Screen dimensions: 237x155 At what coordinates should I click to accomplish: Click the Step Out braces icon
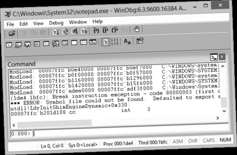(114, 30)
